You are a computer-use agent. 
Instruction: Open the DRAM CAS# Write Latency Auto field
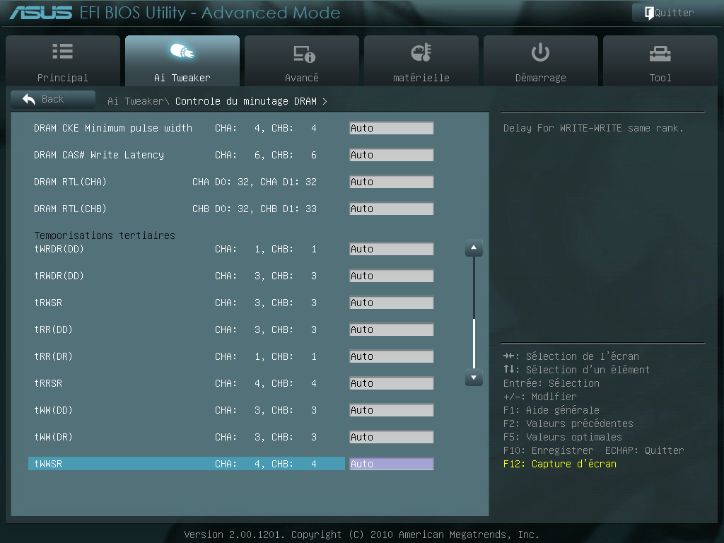point(391,155)
